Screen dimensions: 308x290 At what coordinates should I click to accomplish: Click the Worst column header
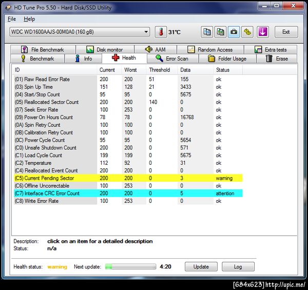[x=134, y=70]
